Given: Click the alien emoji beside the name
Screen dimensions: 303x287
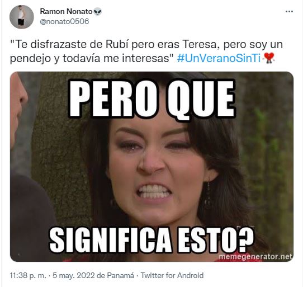Looking at the screenshot, I should pyautogui.click(x=98, y=12).
